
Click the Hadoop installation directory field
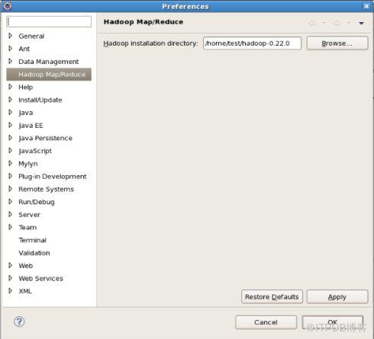point(252,43)
